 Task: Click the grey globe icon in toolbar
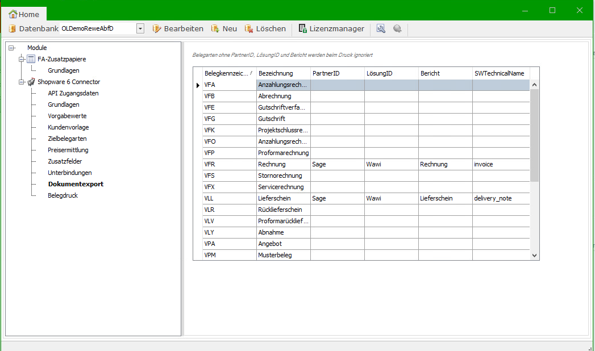397,28
